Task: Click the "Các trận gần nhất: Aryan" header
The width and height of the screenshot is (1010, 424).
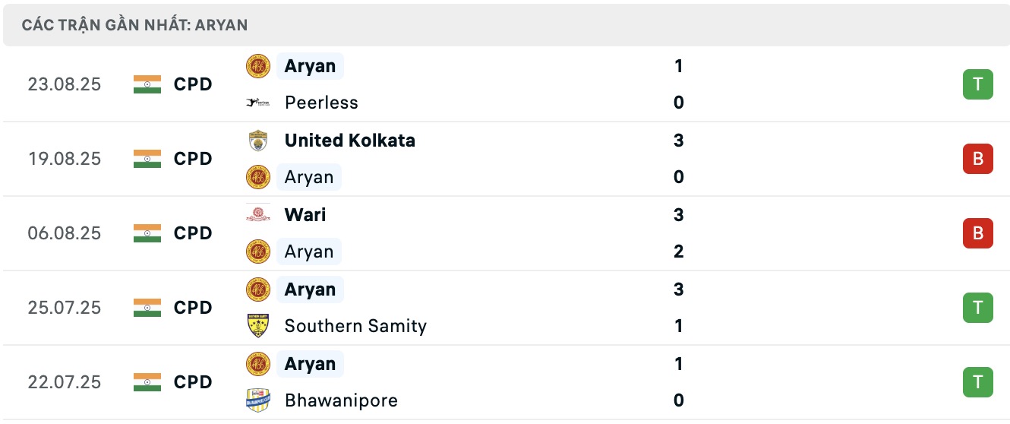Action: pyautogui.click(x=135, y=25)
